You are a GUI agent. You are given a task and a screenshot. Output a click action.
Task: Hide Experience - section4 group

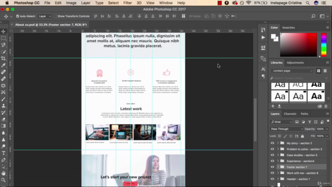pyautogui.click(x=272, y=161)
